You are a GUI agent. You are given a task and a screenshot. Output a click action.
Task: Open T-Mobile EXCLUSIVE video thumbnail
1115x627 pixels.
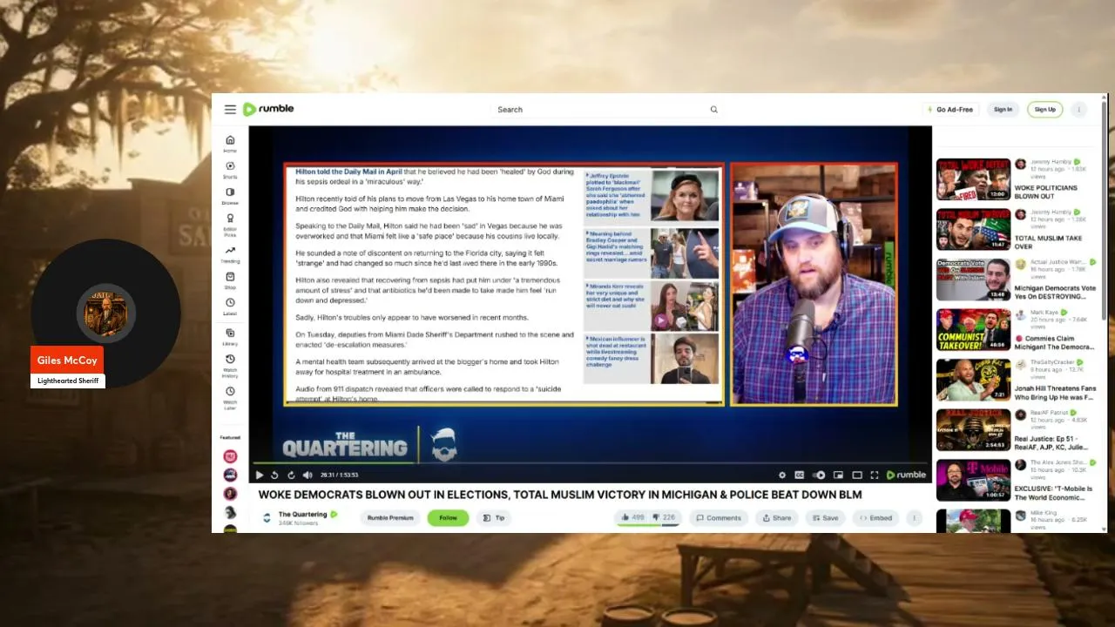pyautogui.click(x=973, y=480)
